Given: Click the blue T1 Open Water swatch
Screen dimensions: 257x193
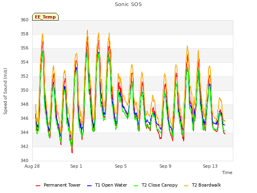Looking at the screenshot, I should pyautogui.click(x=89, y=186).
